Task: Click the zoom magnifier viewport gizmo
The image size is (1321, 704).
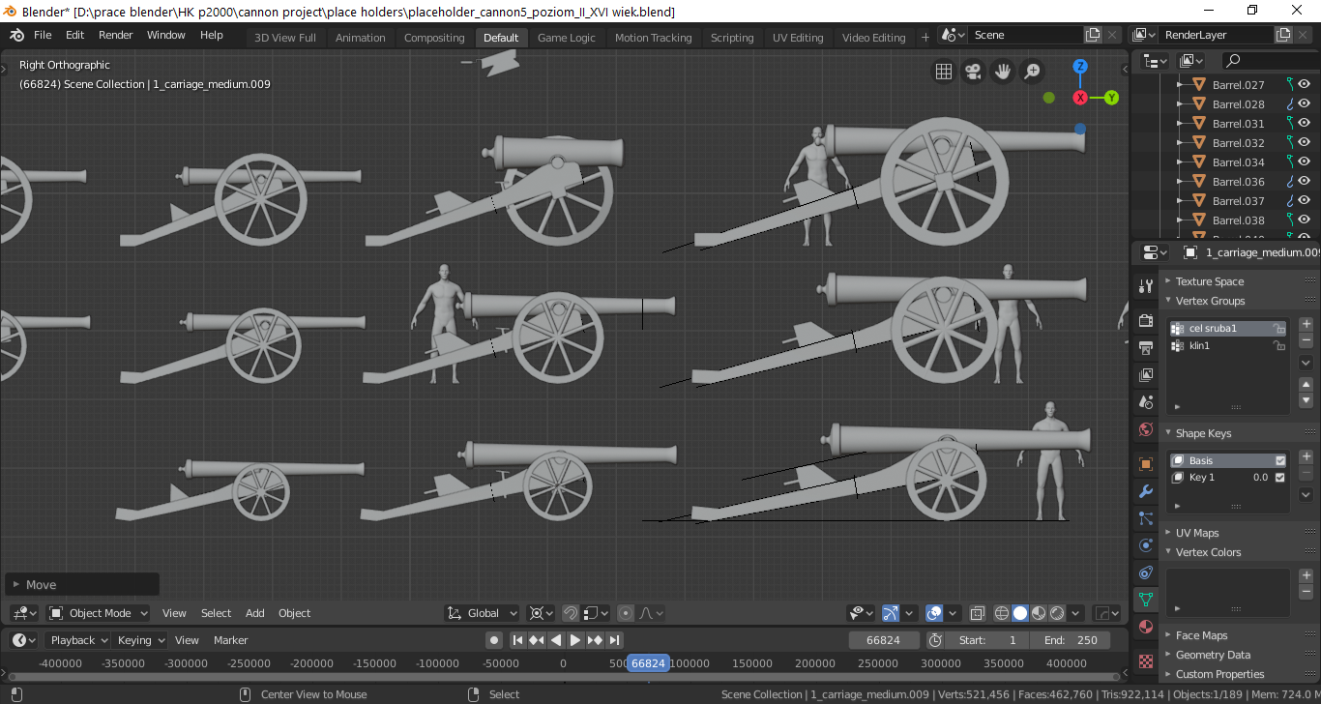Action: click(1032, 72)
